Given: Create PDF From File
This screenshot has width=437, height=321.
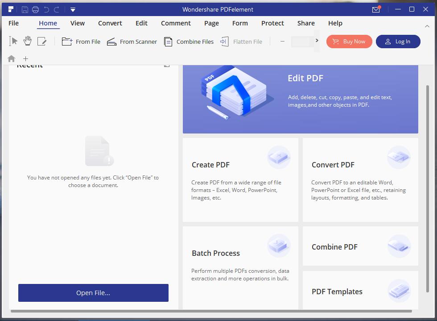Looking at the screenshot, I should click(81, 42).
